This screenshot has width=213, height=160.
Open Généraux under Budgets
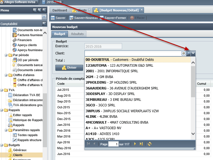click(18, 150)
